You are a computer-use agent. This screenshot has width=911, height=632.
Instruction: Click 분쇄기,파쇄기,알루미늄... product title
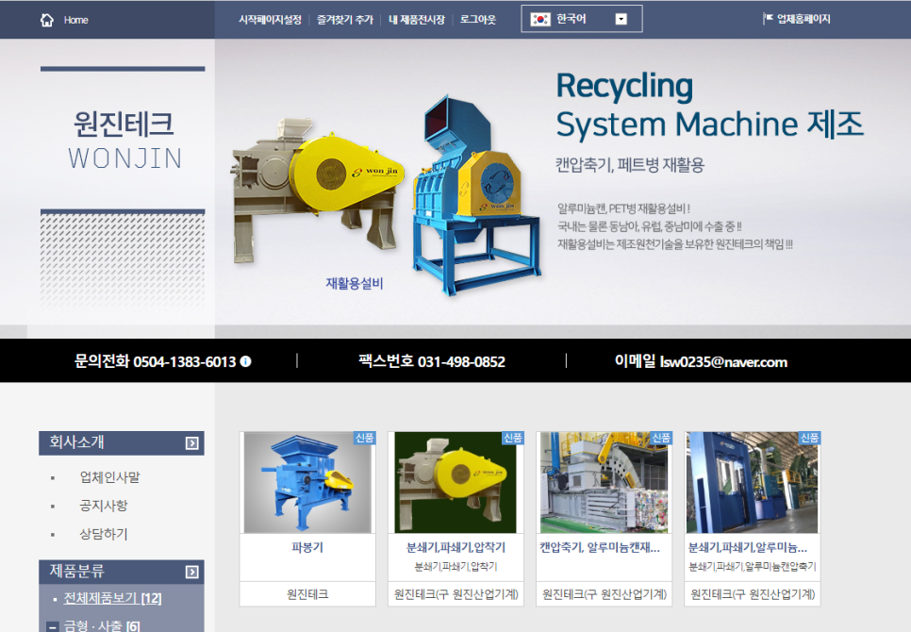pyautogui.click(x=748, y=547)
